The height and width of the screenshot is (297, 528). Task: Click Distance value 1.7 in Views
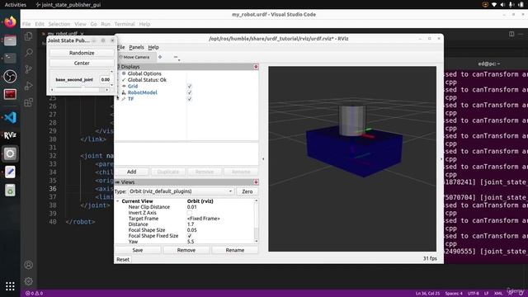(191, 224)
